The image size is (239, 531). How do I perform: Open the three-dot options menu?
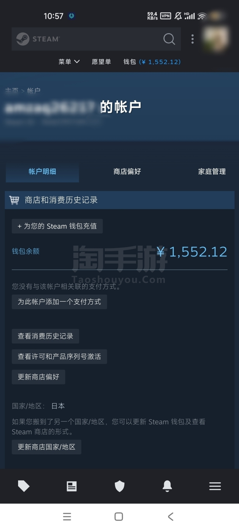(192, 39)
